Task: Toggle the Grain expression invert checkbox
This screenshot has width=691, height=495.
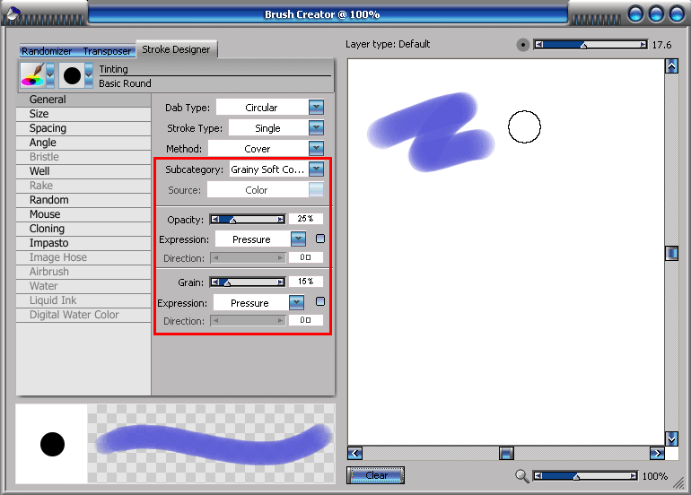Action: (320, 301)
